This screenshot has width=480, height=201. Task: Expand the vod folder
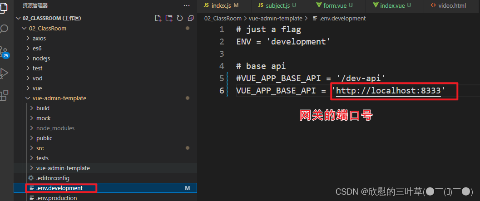pos(28,78)
